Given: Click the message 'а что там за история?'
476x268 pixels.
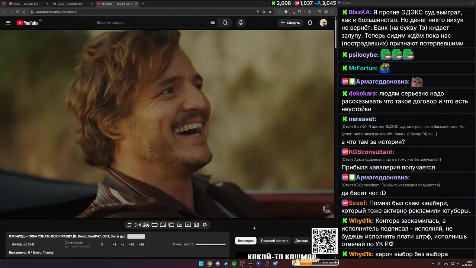Looking at the screenshot, I should [373, 142].
